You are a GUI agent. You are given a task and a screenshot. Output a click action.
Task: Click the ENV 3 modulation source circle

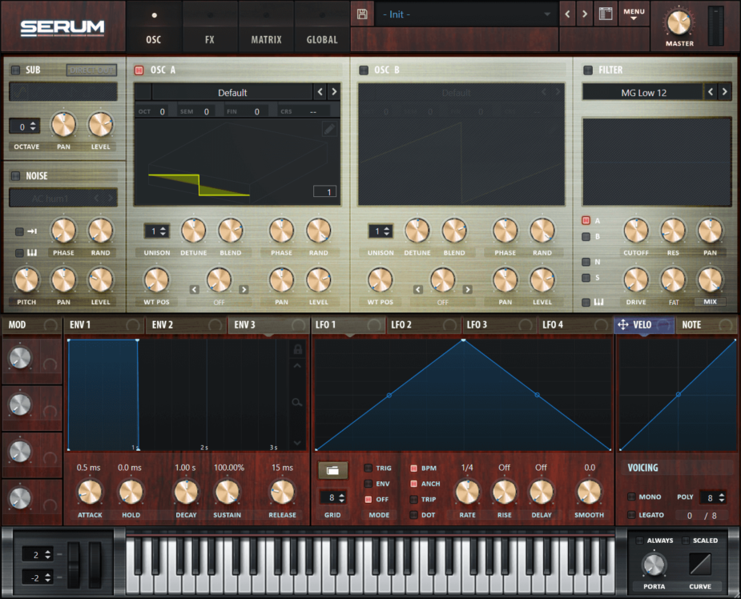click(298, 325)
